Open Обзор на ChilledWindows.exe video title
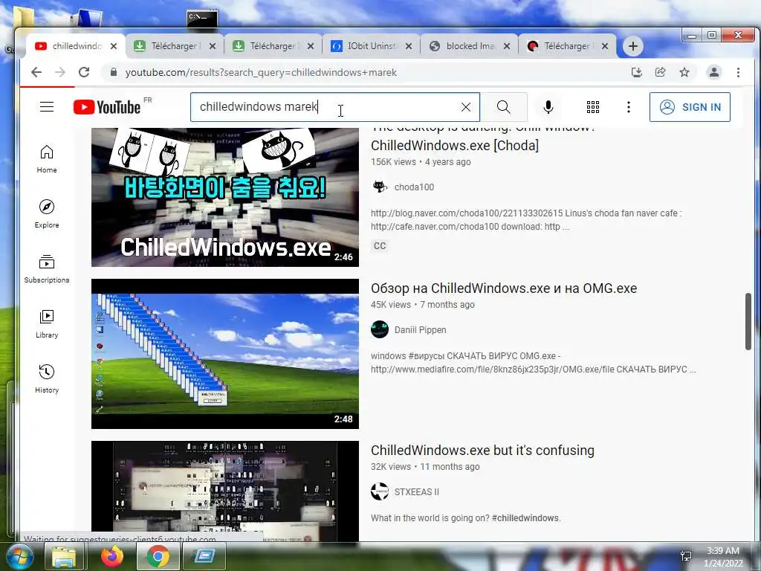Viewport: 761px width, 571px height. 504,288
